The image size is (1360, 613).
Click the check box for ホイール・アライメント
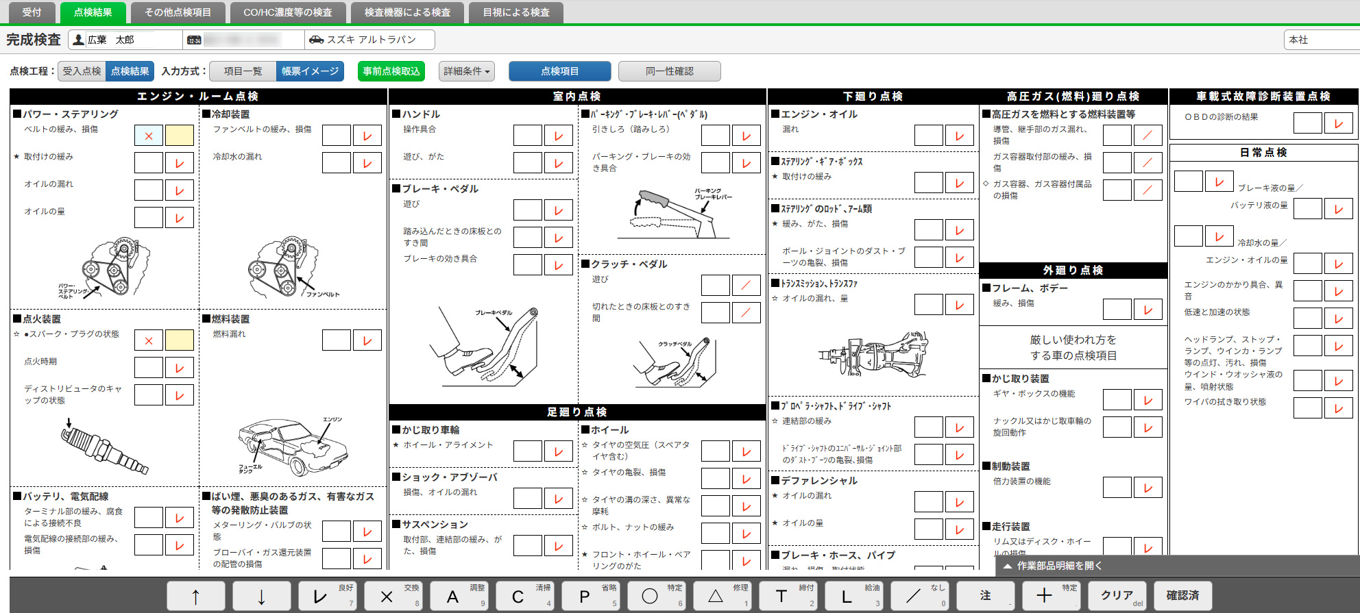559,451
